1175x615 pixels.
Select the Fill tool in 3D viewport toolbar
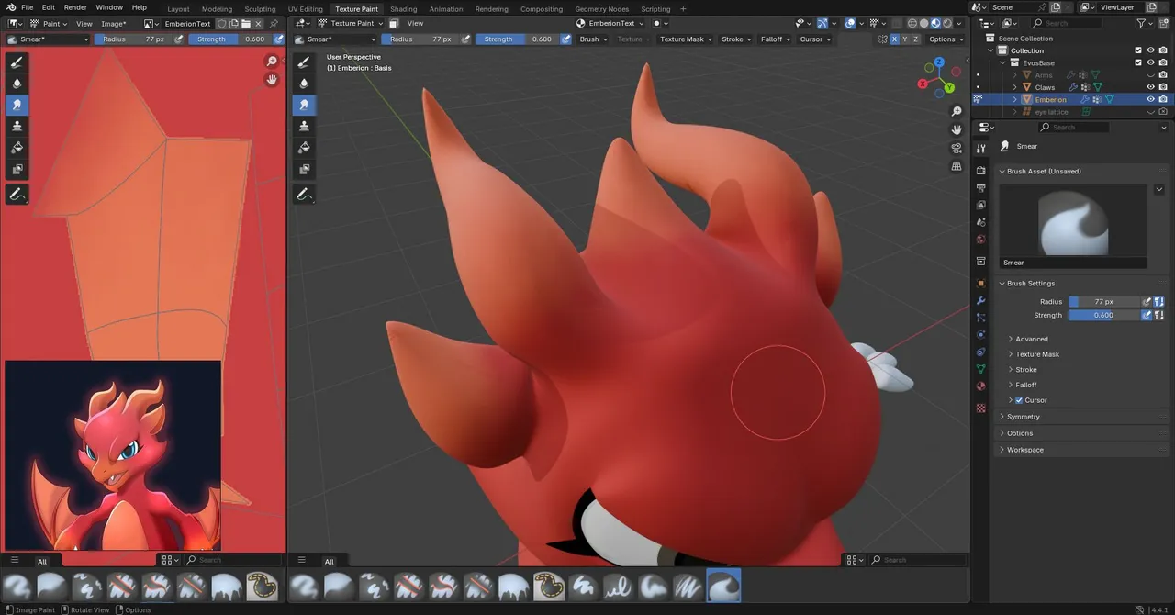click(304, 147)
